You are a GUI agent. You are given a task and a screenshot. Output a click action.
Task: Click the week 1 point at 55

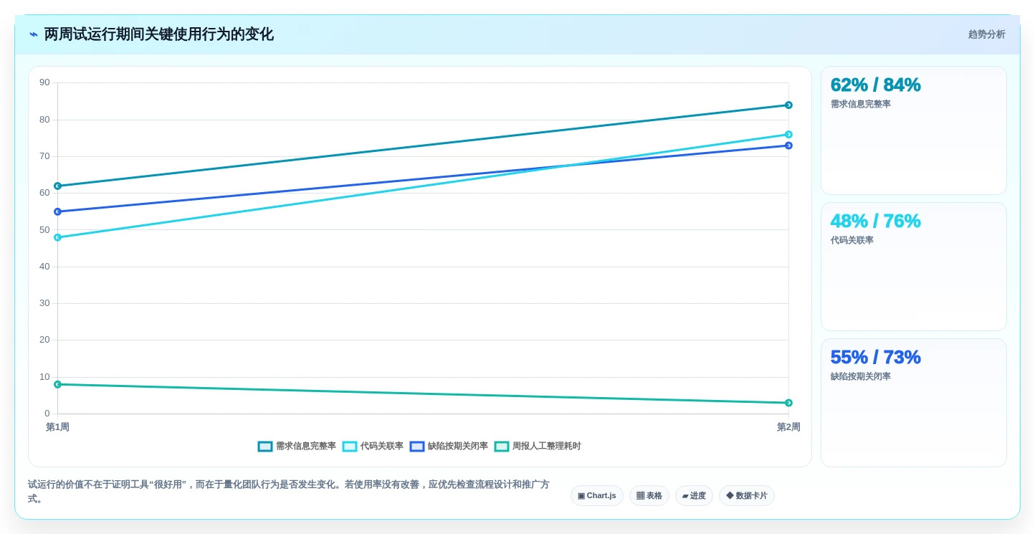click(x=57, y=211)
